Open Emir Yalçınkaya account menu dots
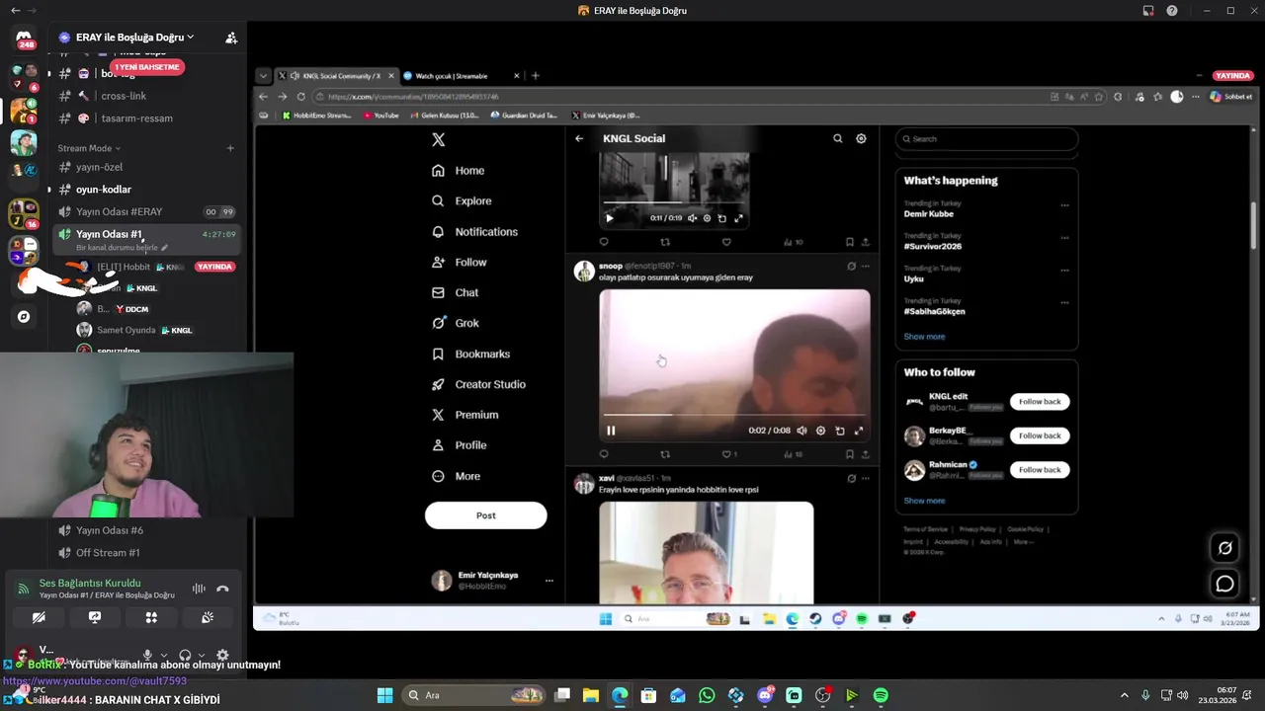This screenshot has width=1265, height=711. coord(549,581)
